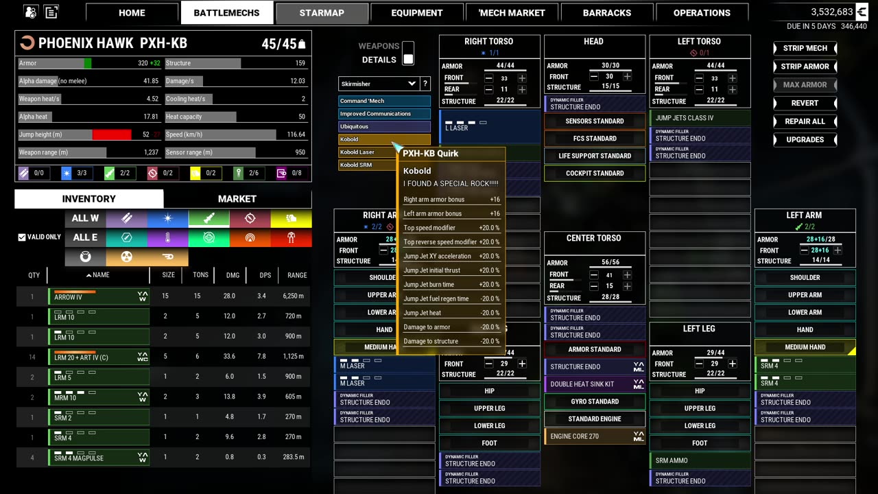Sort inventory by Range column
The image size is (878, 494).
click(297, 275)
